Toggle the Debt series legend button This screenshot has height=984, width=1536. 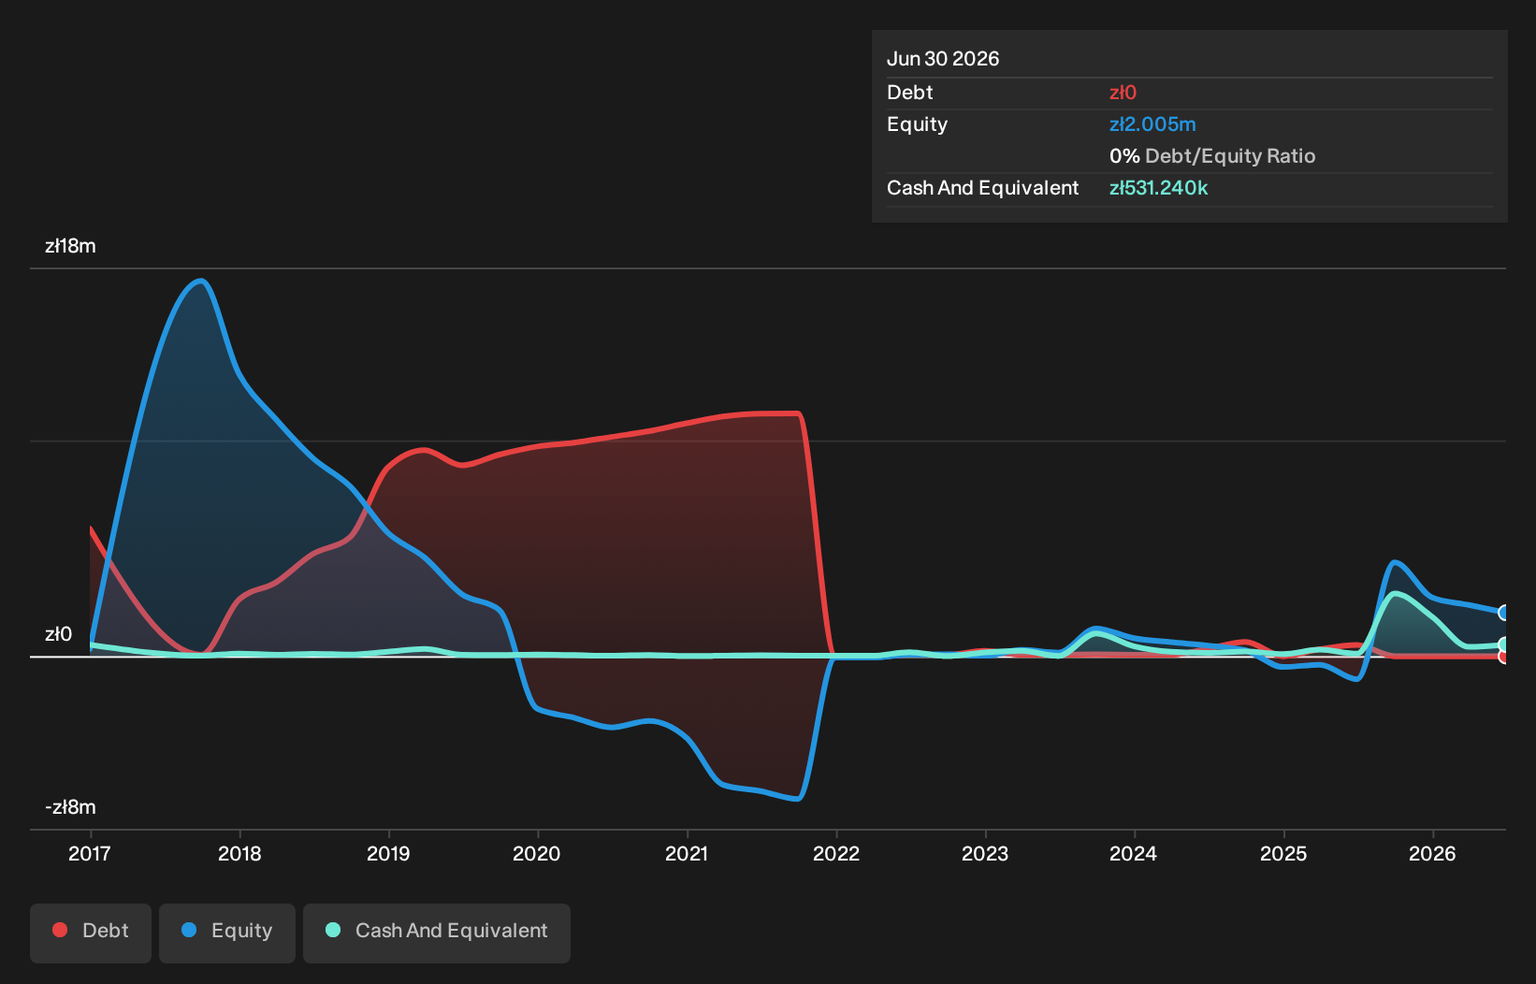click(x=91, y=933)
